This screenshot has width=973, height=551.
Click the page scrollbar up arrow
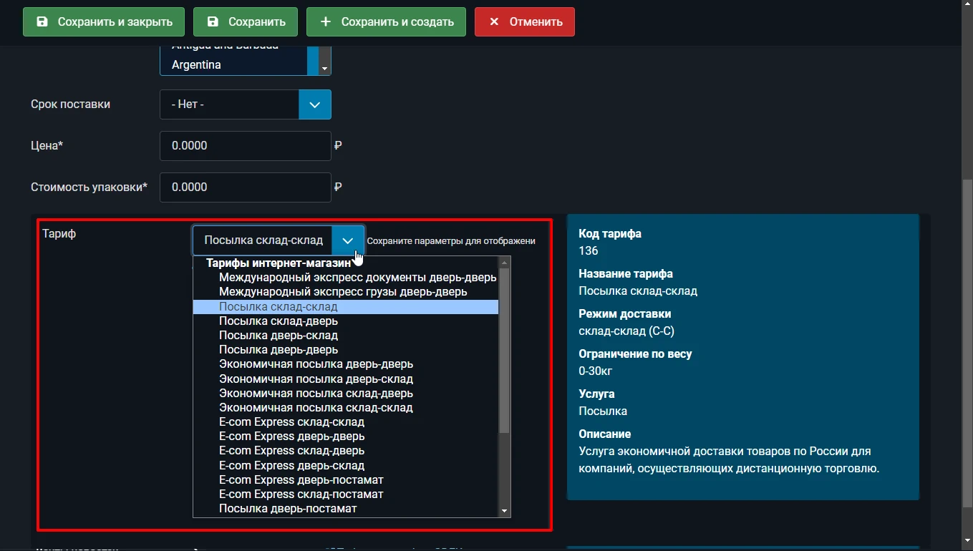[x=967, y=6]
